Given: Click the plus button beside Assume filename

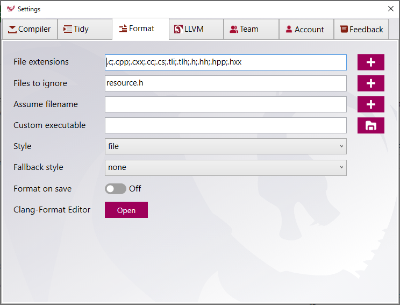Looking at the screenshot, I should click(370, 104).
